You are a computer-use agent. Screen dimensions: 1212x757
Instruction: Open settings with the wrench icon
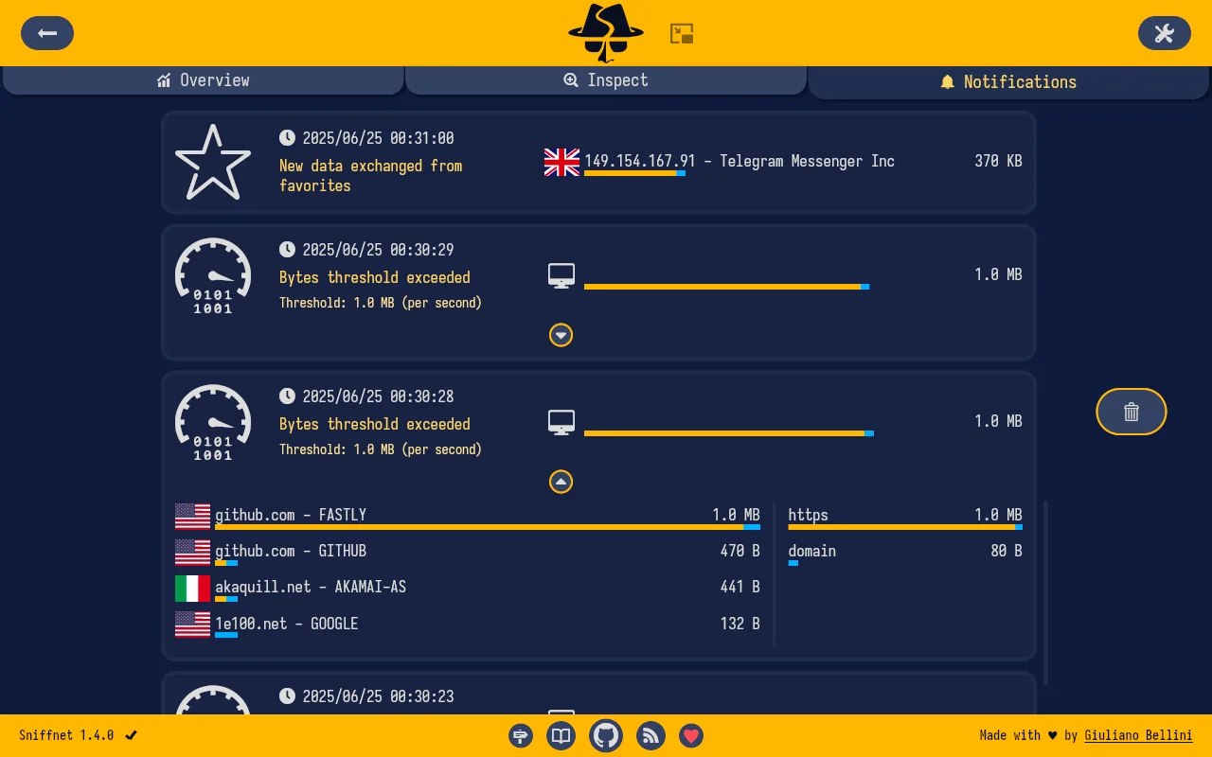[1164, 33]
